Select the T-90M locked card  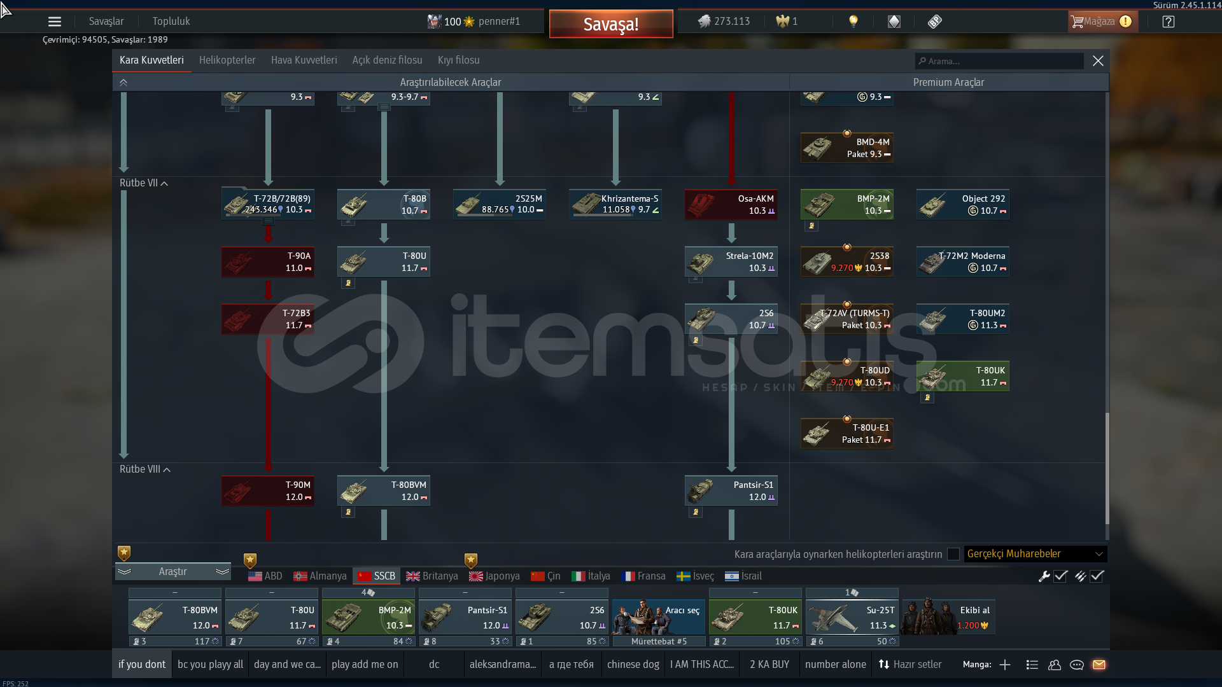pos(268,490)
